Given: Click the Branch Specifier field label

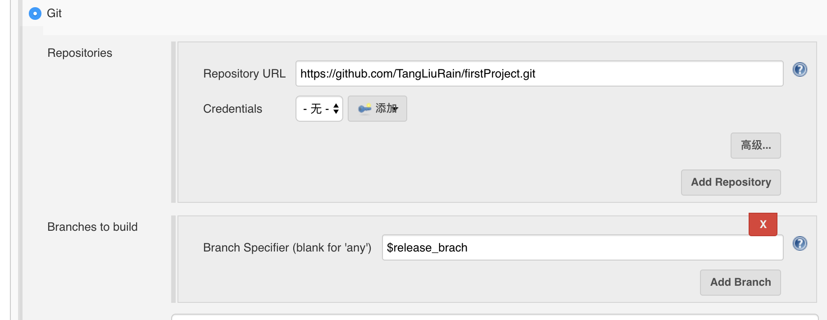Looking at the screenshot, I should [287, 247].
